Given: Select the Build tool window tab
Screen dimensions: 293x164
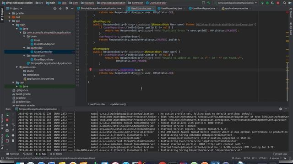Looking at the screenshot, I should point(27,154).
